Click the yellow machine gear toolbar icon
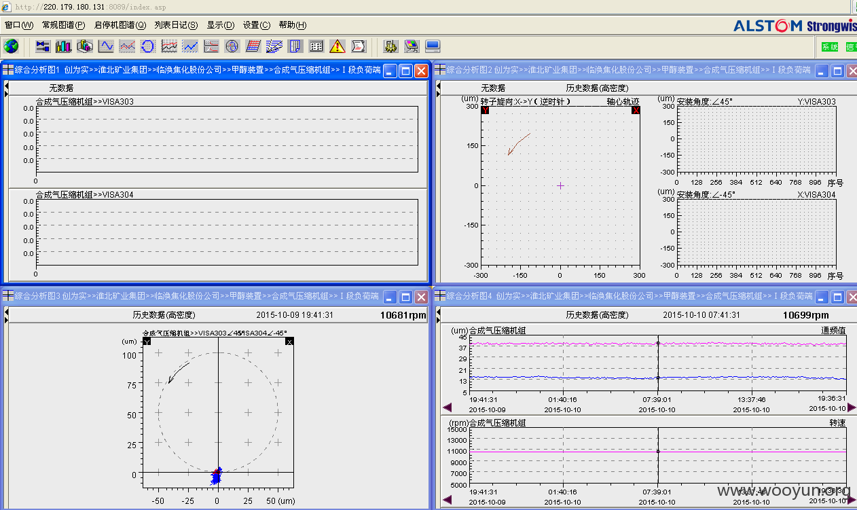The image size is (857, 510). click(x=390, y=46)
